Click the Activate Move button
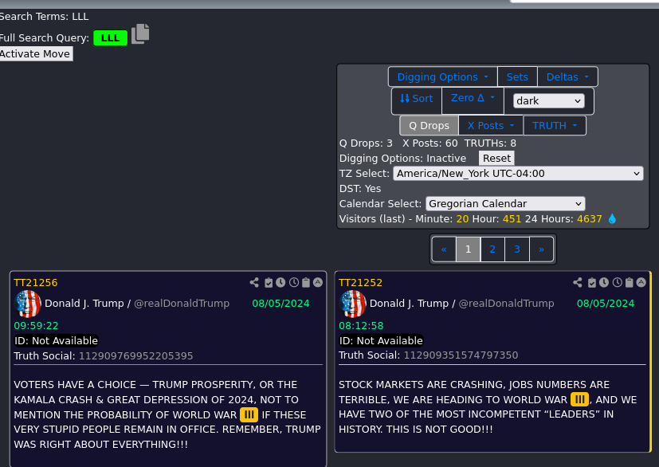The width and height of the screenshot is (659, 467). click(35, 54)
